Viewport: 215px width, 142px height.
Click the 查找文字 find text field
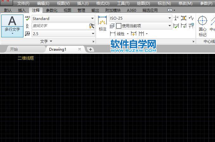click(60, 26)
